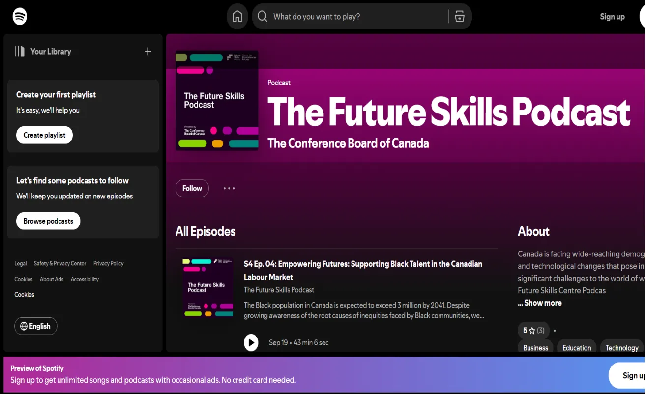Click the episode description about Black population
This screenshot has width=646, height=394.
click(x=364, y=310)
